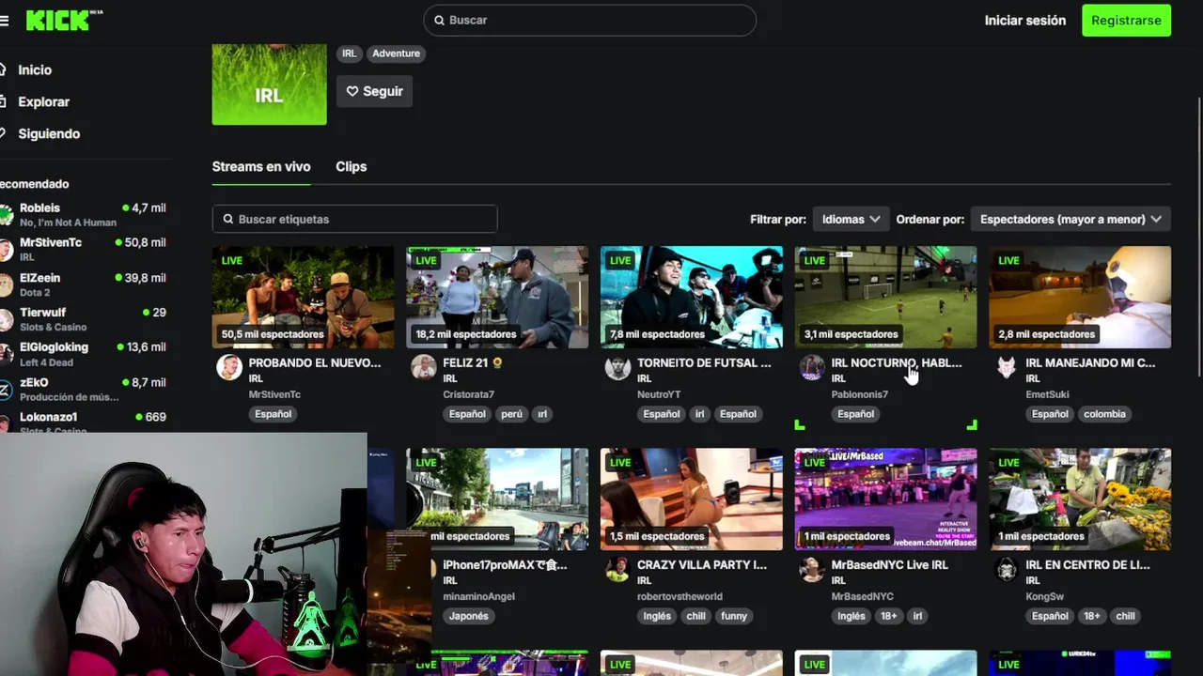Open Explorar in sidebar

coord(43,101)
